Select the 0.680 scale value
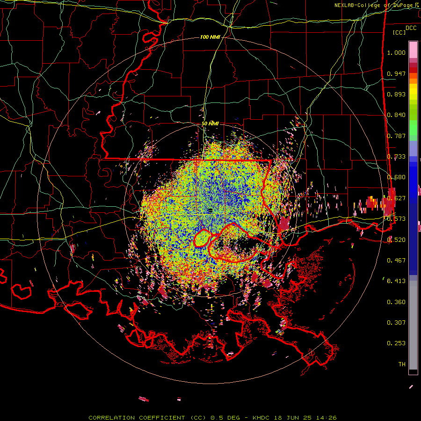 (396, 177)
